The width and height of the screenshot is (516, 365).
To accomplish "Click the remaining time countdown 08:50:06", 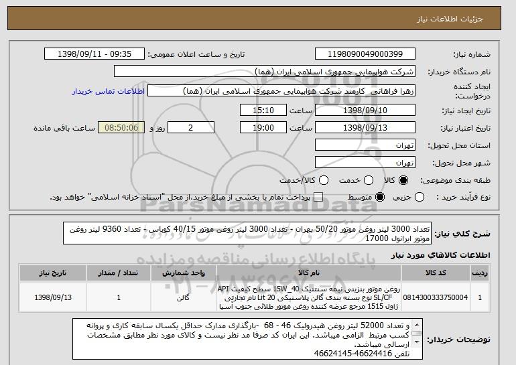I will (121, 128).
